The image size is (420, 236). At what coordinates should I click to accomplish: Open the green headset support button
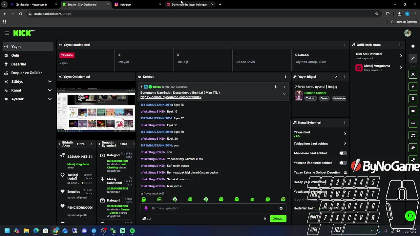[410, 216]
